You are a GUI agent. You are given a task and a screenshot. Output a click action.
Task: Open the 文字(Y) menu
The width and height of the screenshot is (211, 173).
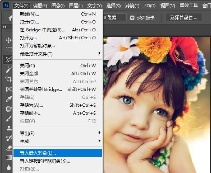pos(94,6)
